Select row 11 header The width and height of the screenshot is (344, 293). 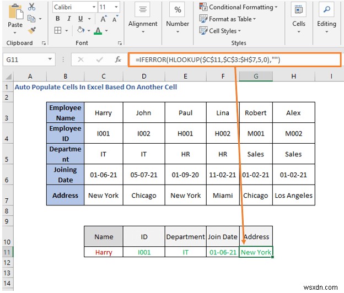(7, 252)
